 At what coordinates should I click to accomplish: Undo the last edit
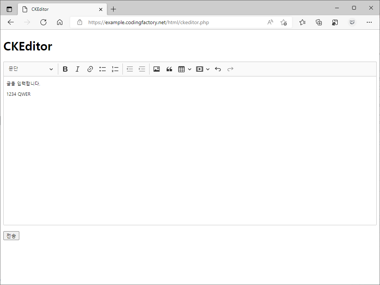coord(218,69)
